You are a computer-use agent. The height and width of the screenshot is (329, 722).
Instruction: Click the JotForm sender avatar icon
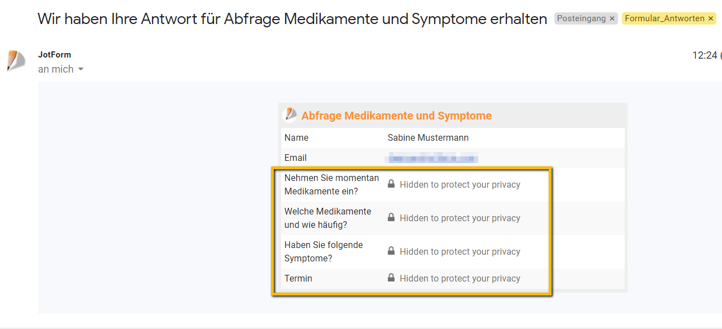(x=16, y=61)
